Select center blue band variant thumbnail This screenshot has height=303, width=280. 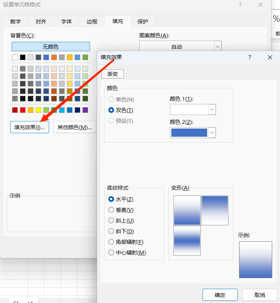(x=187, y=241)
